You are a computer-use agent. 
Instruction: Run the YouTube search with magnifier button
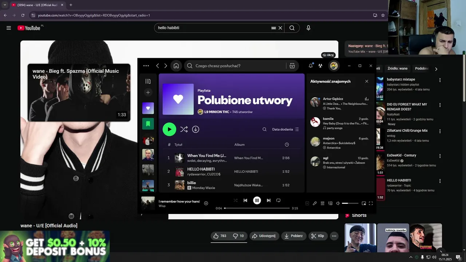click(x=292, y=28)
